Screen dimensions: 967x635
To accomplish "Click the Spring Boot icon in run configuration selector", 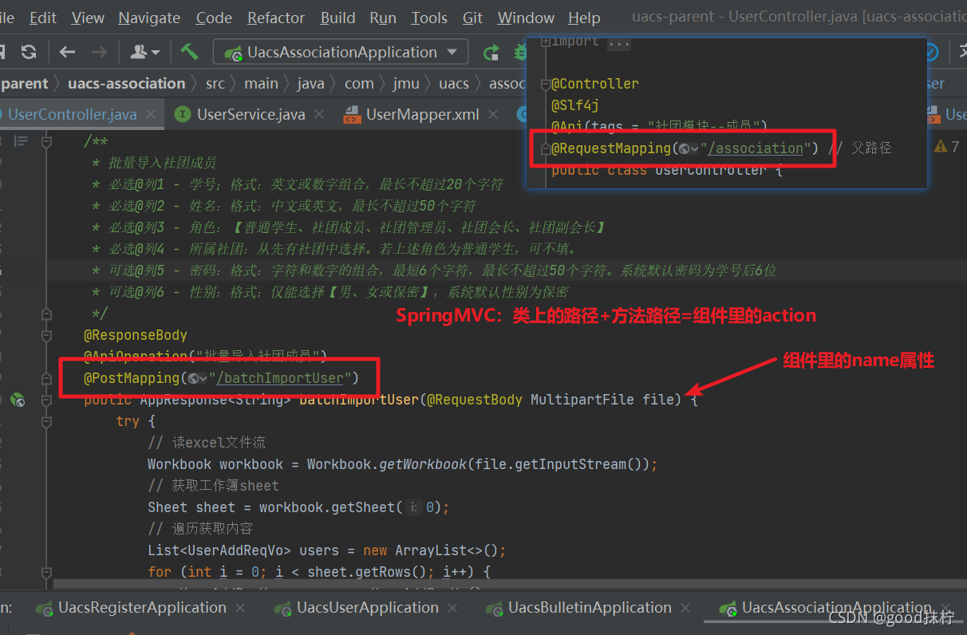I will (x=233, y=53).
